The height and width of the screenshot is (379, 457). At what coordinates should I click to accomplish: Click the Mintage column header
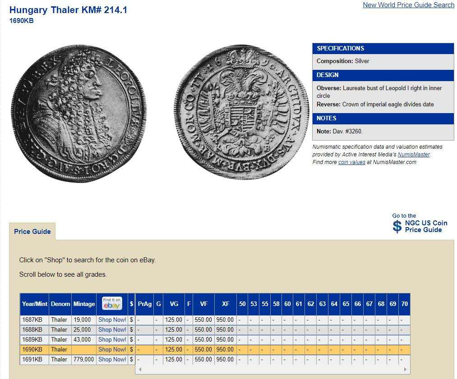[84, 304]
